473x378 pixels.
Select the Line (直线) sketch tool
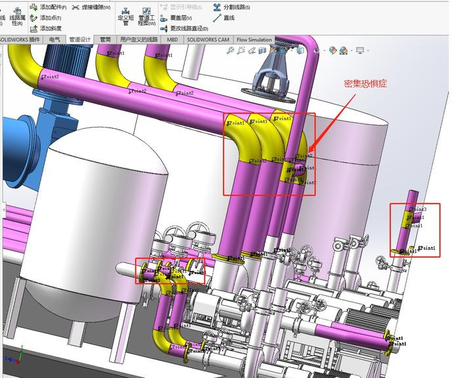click(223, 18)
